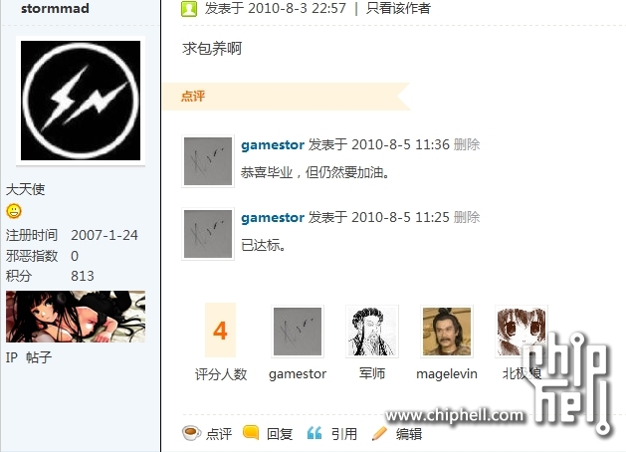
Task: Click the 帖子 link in user sidebar
Action: coord(39,357)
